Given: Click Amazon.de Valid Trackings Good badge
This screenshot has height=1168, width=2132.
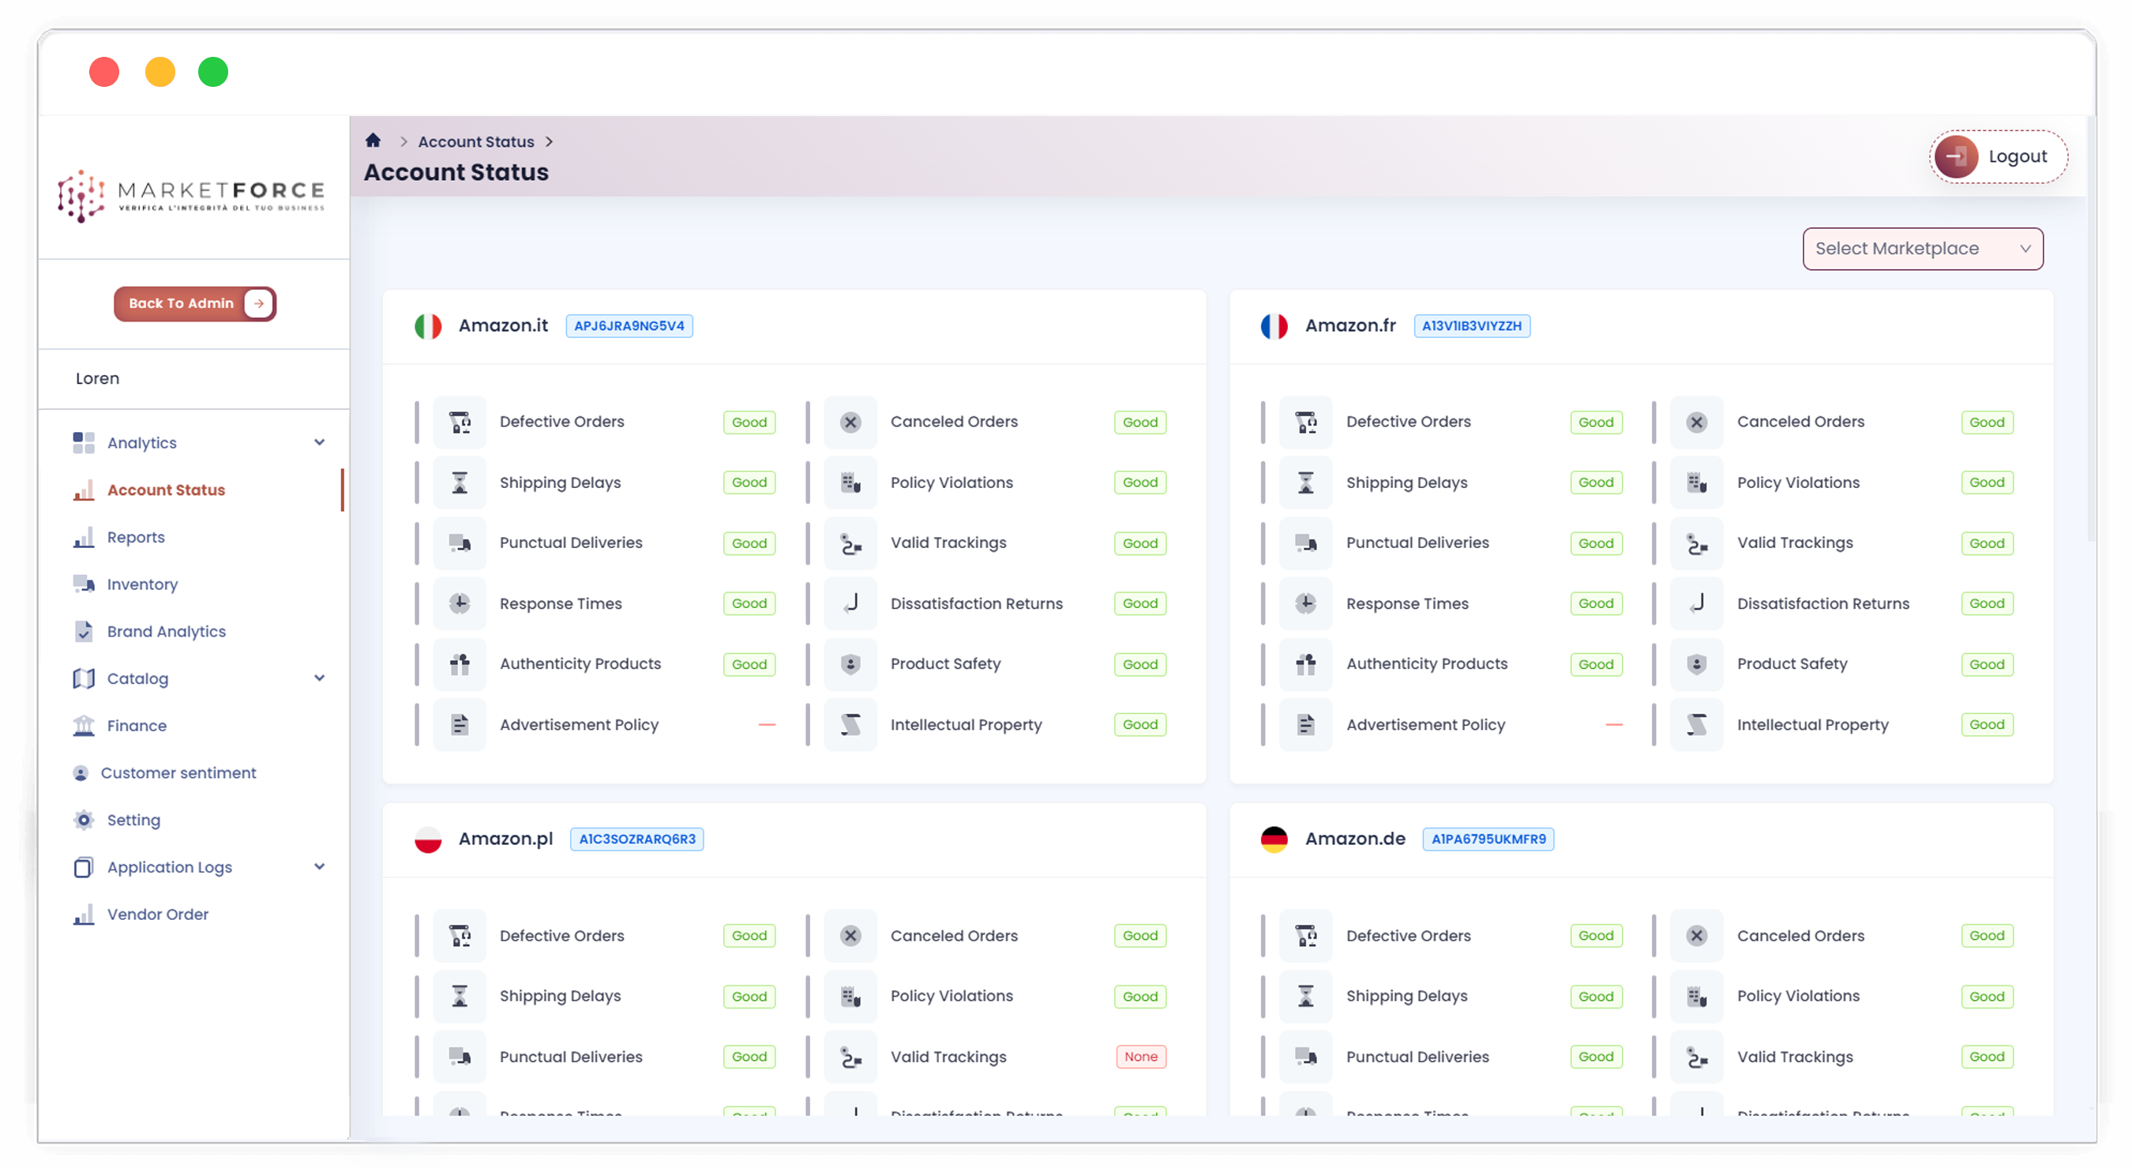Looking at the screenshot, I should pyautogui.click(x=1987, y=1057).
